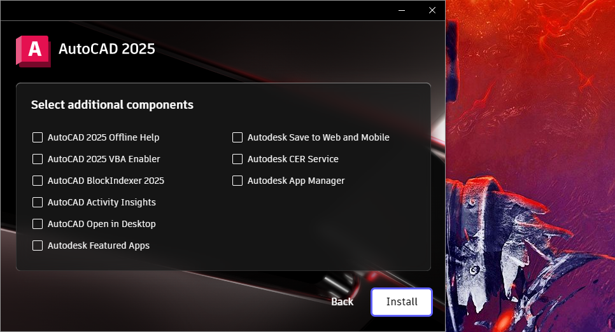Enable the Autodesk Featured Apps checkbox
Screen dimensions: 615x332
(x=38, y=245)
